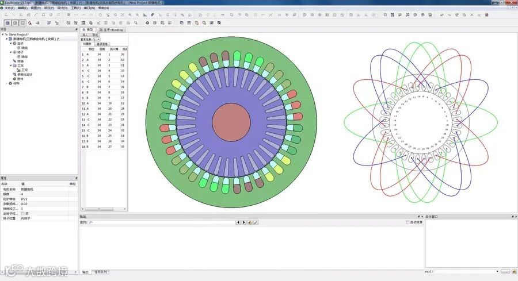Select the 错误信息 tab

pos(102,44)
